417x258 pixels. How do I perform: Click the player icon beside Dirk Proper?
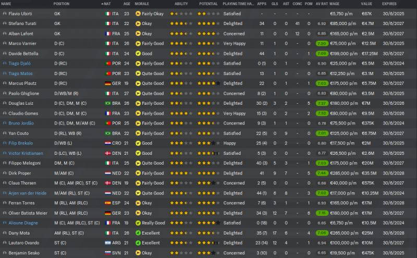5,173
